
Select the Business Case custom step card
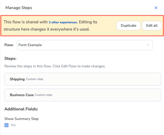pyautogui.click(x=83, y=95)
